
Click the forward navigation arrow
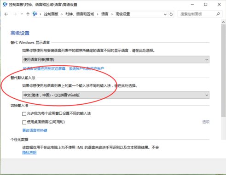coord(15,14)
